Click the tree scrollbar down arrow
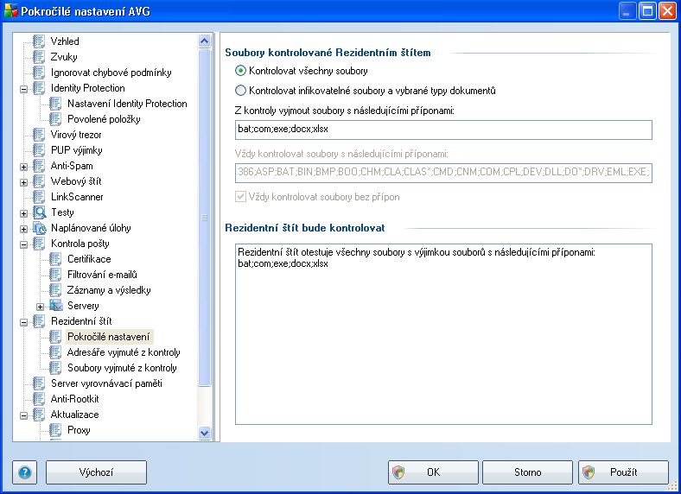The image size is (681, 494). click(205, 433)
